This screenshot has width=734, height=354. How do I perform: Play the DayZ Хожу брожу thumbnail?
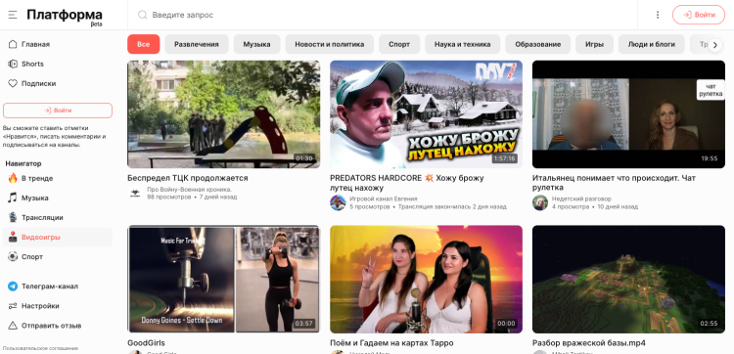(426, 114)
